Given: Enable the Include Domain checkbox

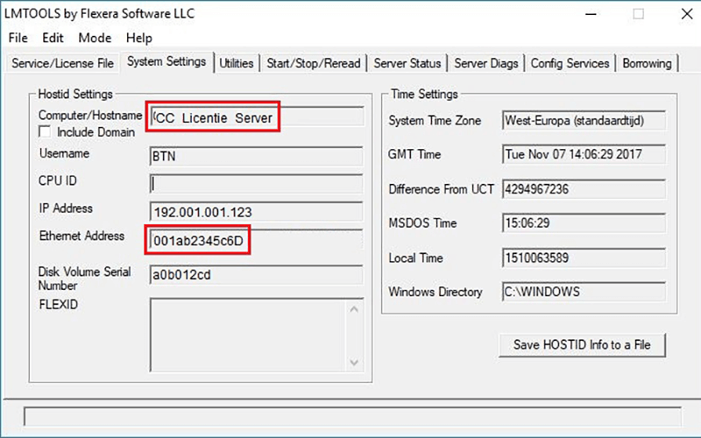Looking at the screenshot, I should pyautogui.click(x=45, y=132).
